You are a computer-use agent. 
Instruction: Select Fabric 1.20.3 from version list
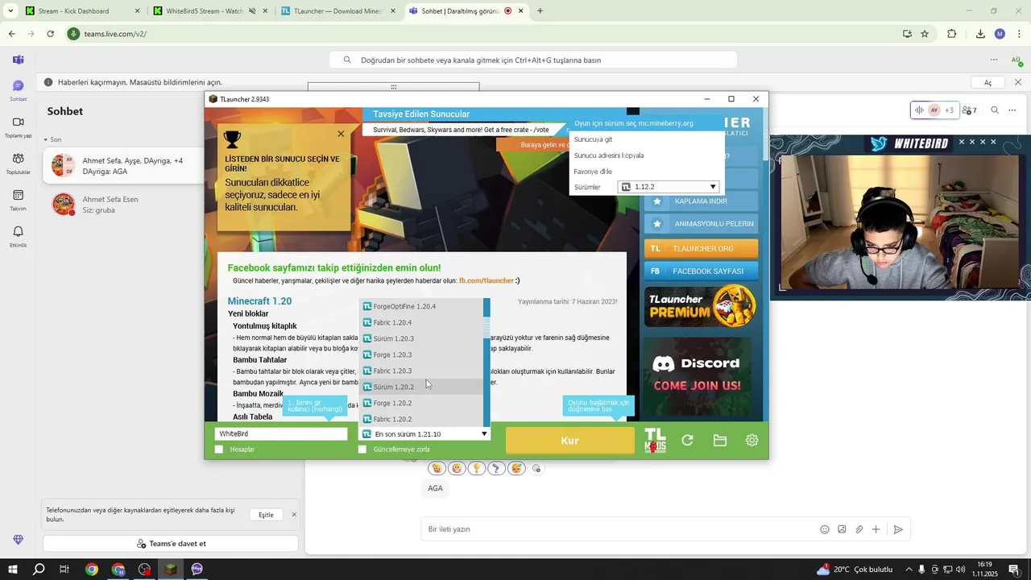pyautogui.click(x=421, y=371)
